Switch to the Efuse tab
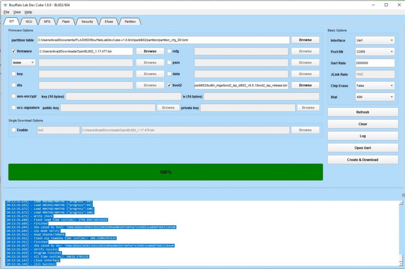Image resolution: width=405 pixels, height=269 pixels. pyautogui.click(x=109, y=22)
